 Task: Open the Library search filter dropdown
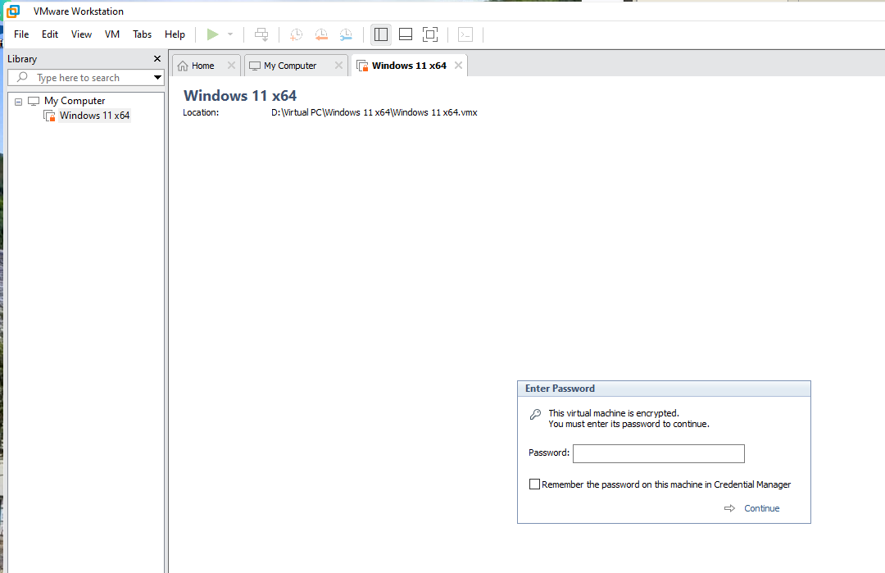coord(157,77)
